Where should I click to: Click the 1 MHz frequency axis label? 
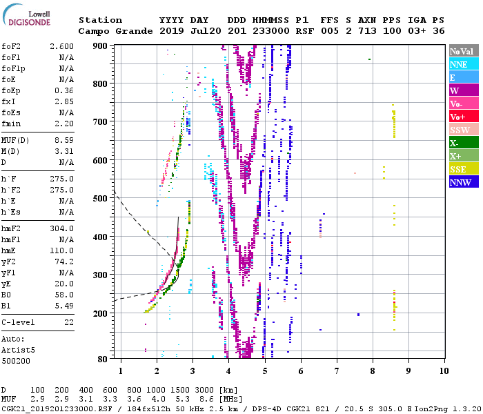coord(121,371)
